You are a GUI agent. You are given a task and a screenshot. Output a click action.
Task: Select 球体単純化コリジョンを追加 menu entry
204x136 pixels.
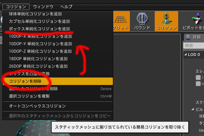[58, 14]
